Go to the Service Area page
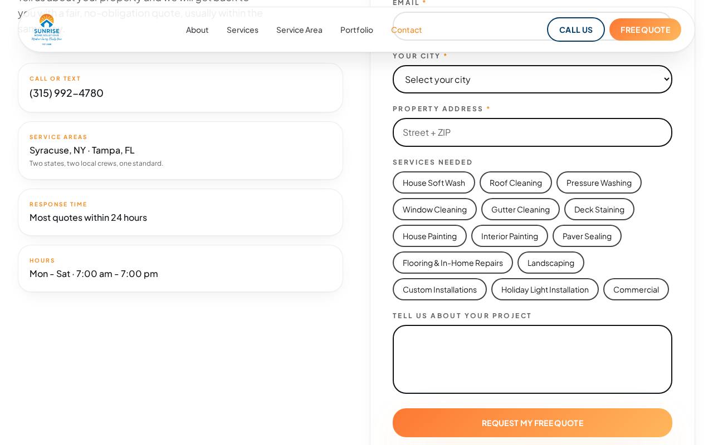713x445 pixels. tap(299, 29)
